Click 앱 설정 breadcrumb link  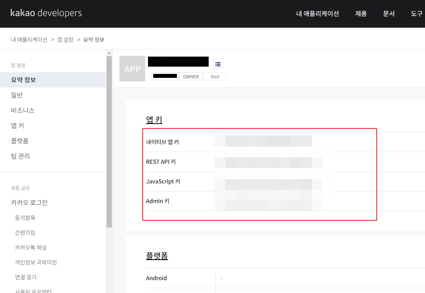65,39
